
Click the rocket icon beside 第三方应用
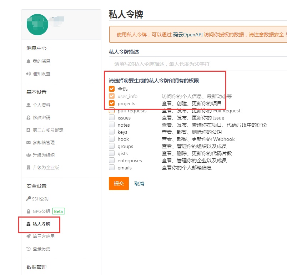click(x=28, y=236)
